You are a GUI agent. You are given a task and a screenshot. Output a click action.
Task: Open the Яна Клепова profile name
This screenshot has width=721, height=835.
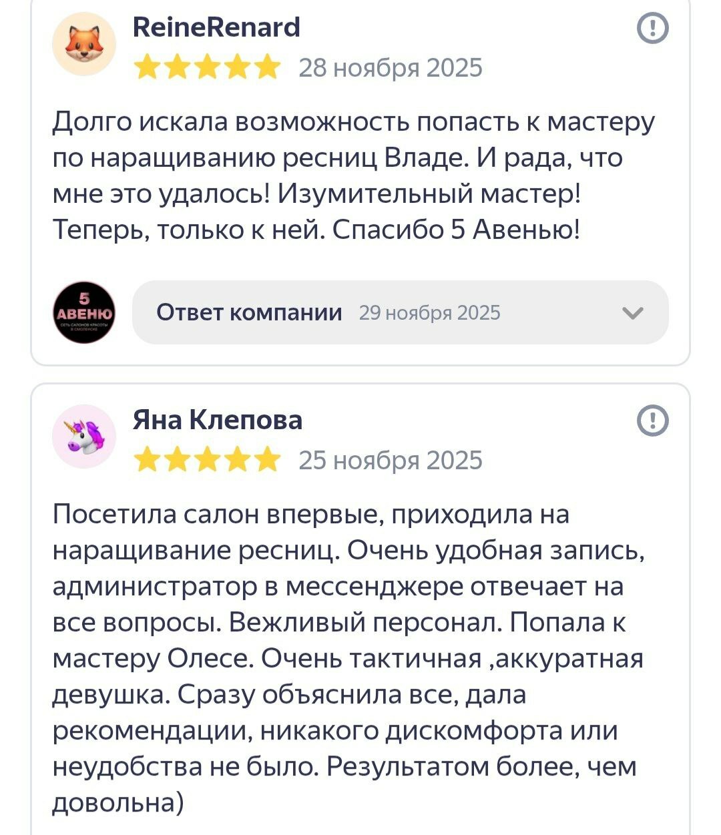tap(218, 421)
